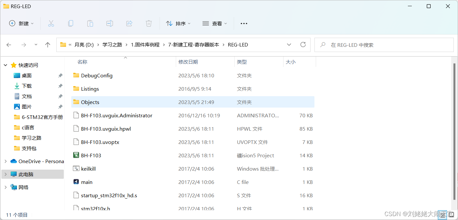Viewport: 458px width, 220px height.
Task: Click 7-新建工程-寄存器版本 breadcrumb
Action: [x=194, y=45]
